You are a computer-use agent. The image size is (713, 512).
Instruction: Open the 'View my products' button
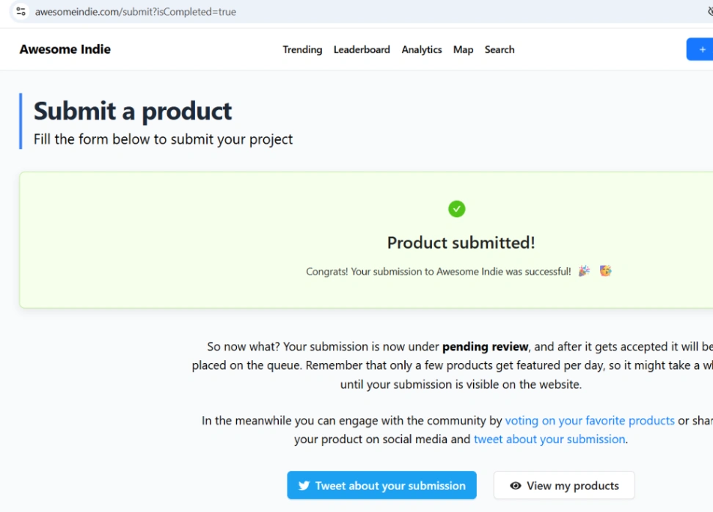click(x=564, y=485)
